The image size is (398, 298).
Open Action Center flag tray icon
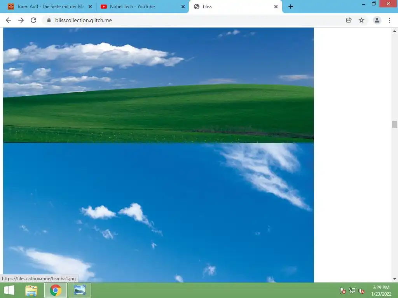pyautogui.click(x=343, y=291)
